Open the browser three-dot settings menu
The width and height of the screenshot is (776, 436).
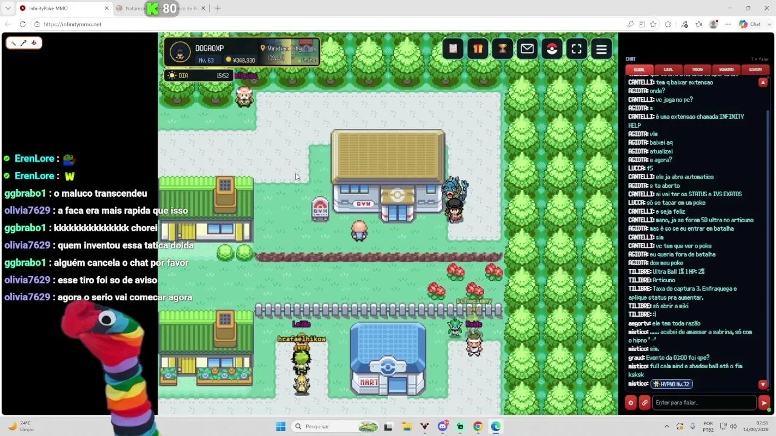point(727,24)
